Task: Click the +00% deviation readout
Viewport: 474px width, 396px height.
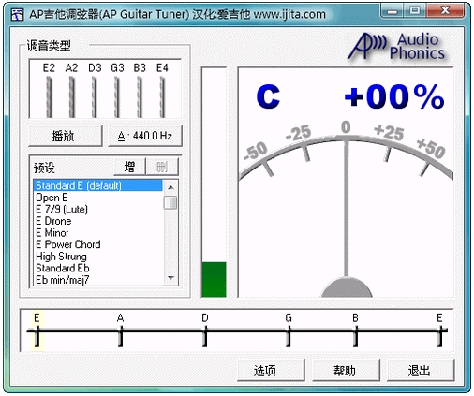Action: coord(394,96)
